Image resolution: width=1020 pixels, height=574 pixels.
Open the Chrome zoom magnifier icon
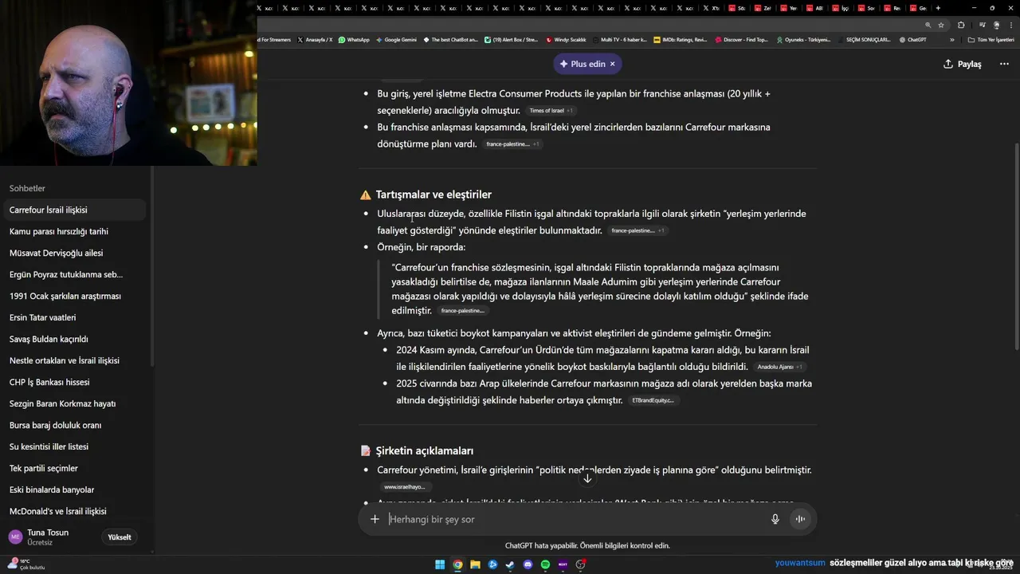pyautogui.click(x=928, y=25)
